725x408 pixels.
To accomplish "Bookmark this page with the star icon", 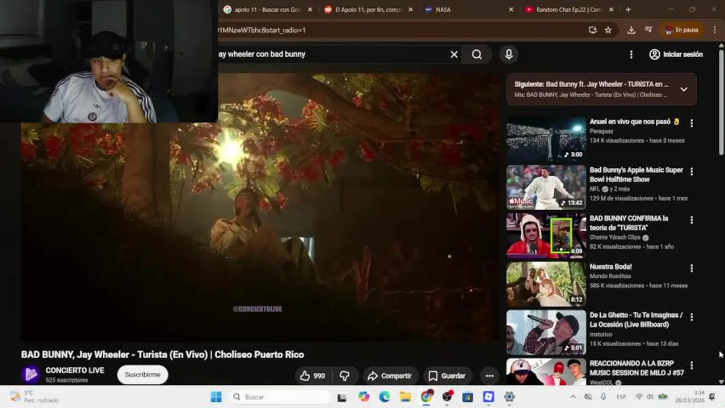I will tap(608, 30).
